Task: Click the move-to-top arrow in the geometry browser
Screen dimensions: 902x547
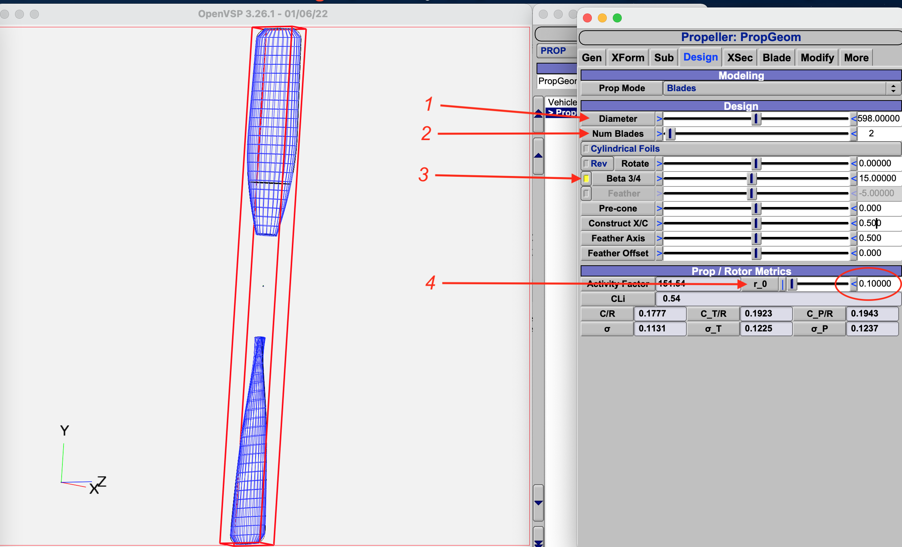Action: click(538, 114)
